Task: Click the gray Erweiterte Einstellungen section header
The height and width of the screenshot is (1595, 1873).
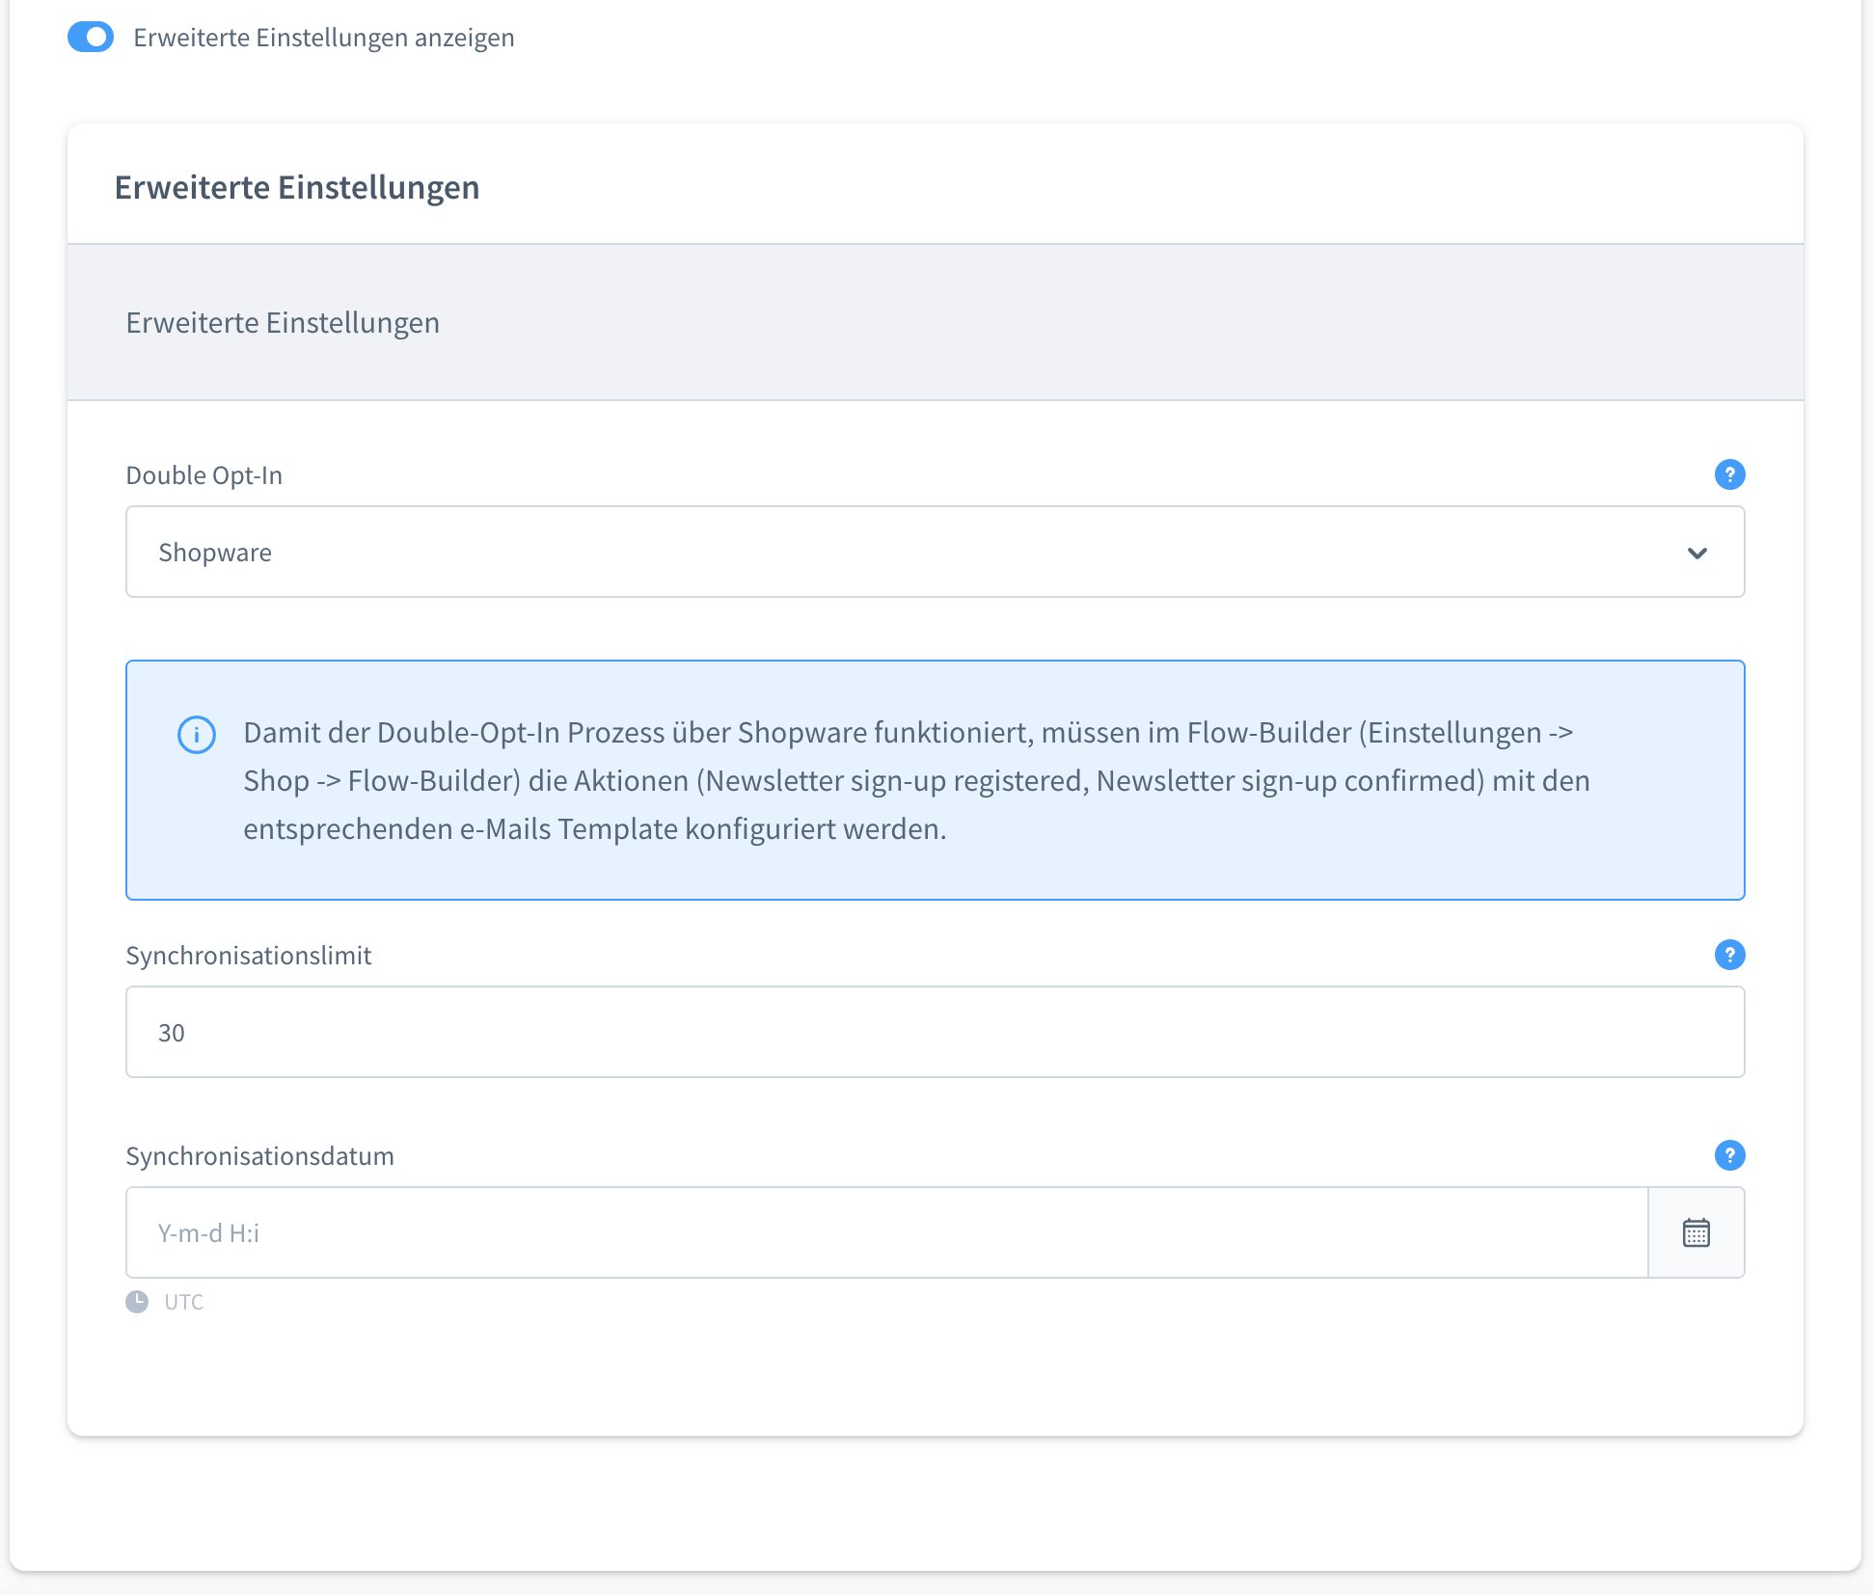Action: tap(935, 322)
